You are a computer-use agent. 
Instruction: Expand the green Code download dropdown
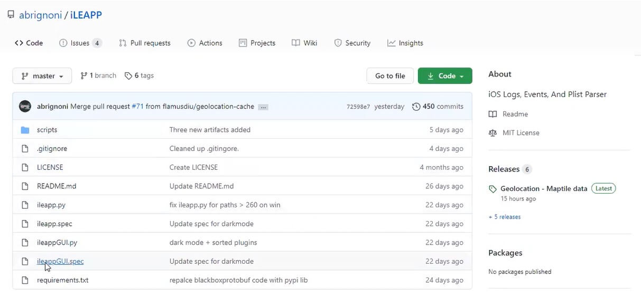(x=445, y=76)
